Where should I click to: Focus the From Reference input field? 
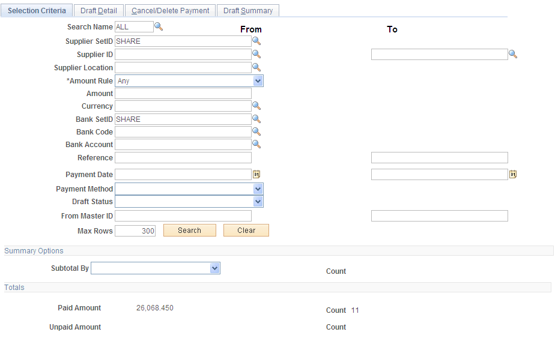click(x=183, y=158)
